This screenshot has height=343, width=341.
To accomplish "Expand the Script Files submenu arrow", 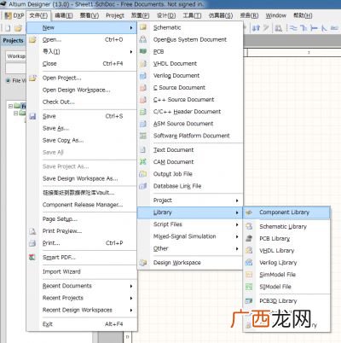I will pos(237,224).
